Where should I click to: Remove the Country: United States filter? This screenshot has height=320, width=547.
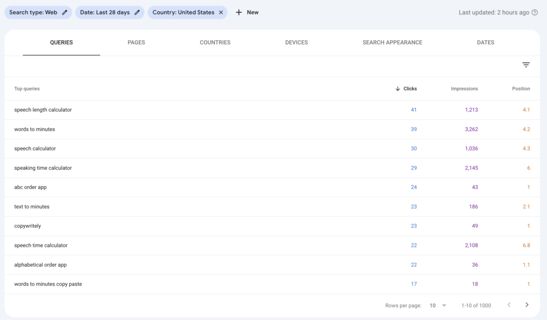(x=221, y=12)
